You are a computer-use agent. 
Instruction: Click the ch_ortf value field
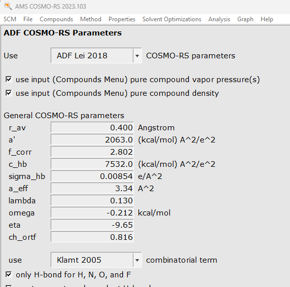[x=92, y=237]
